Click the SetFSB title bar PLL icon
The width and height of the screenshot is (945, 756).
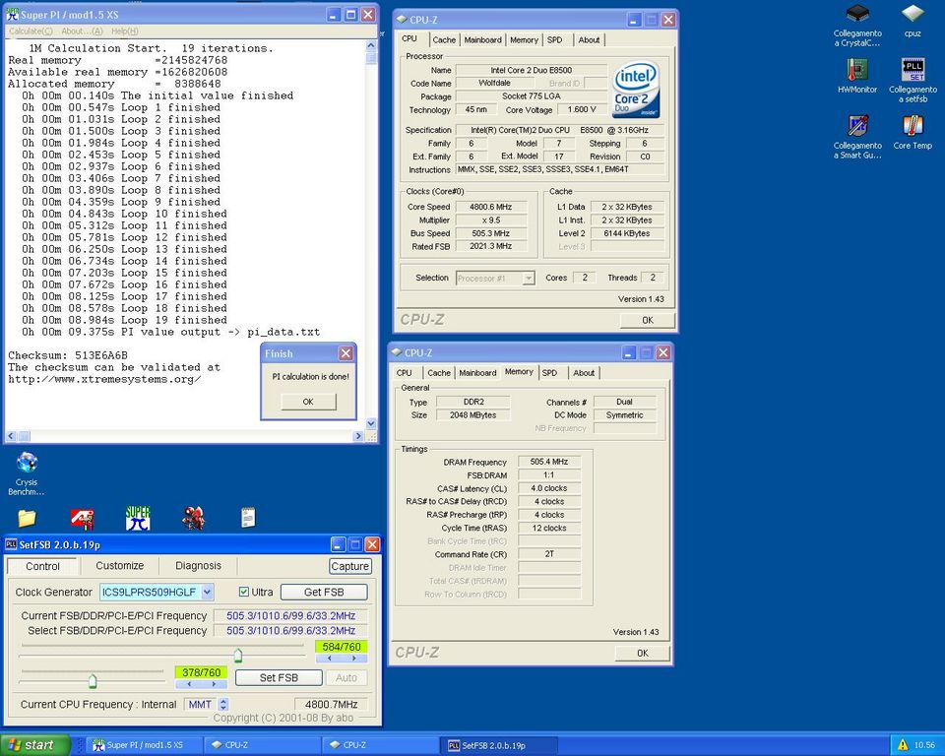pos(11,544)
